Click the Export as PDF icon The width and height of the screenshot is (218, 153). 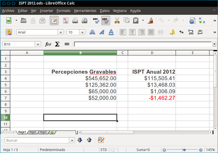point(66,20)
